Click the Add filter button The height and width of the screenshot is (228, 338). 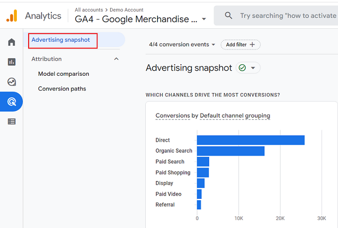(x=241, y=45)
